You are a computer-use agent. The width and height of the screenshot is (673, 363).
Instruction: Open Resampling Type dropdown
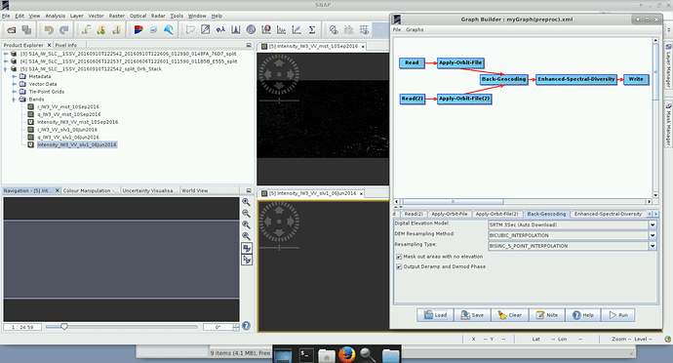pos(653,246)
